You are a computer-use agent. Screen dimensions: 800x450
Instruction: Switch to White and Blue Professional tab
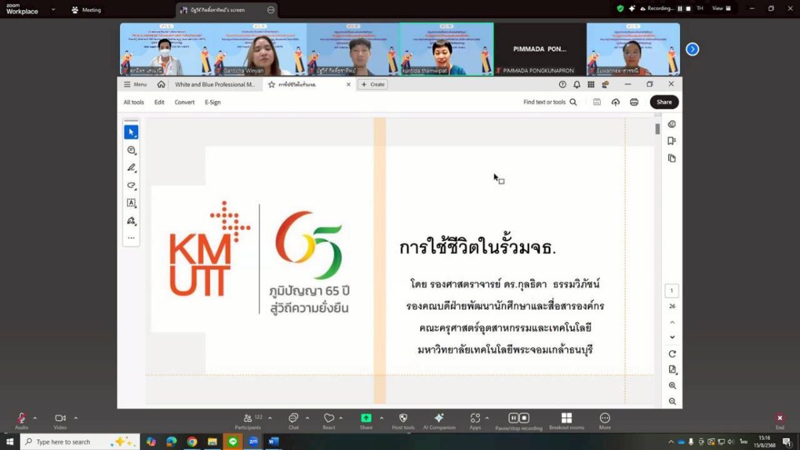[x=214, y=85]
